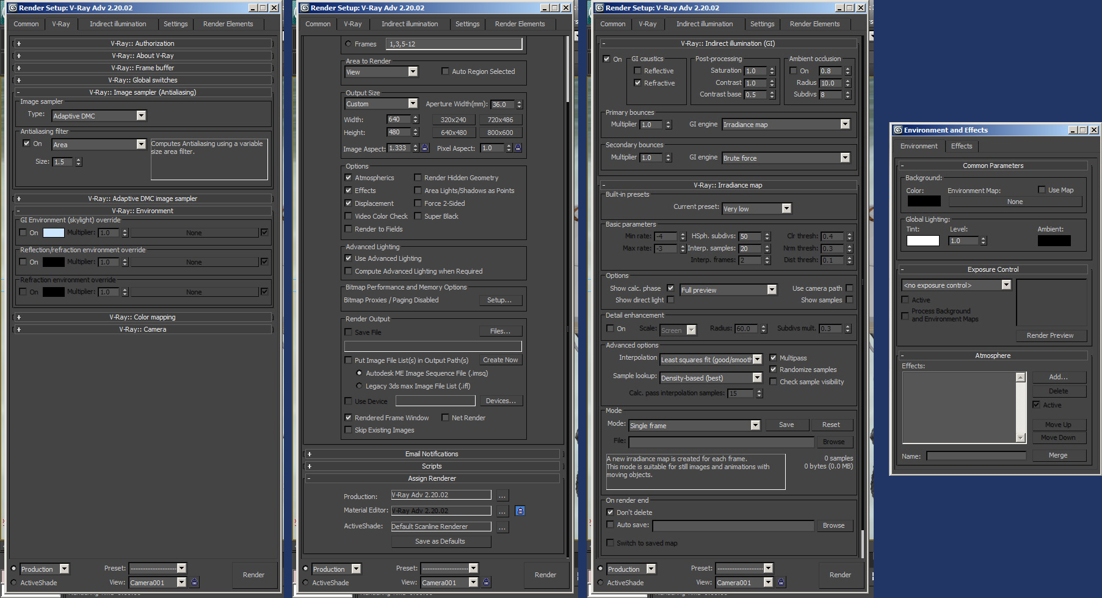The width and height of the screenshot is (1102, 598).
Task: Click the Environment Map None button
Action: pos(1015,202)
